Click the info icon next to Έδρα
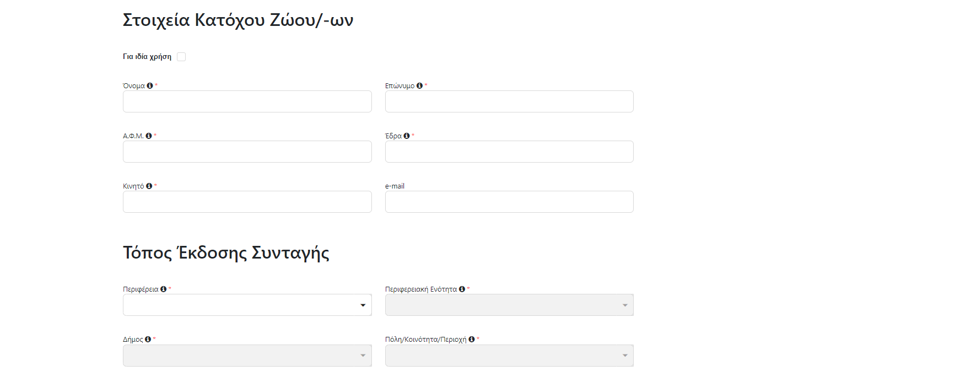961x387 pixels. point(407,136)
